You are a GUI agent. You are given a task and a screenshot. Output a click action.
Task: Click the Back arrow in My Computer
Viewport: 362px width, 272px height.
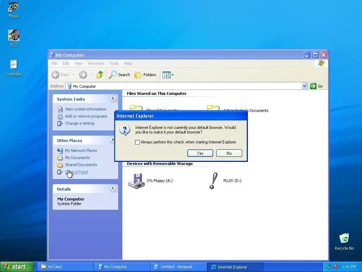pyautogui.click(x=56, y=75)
